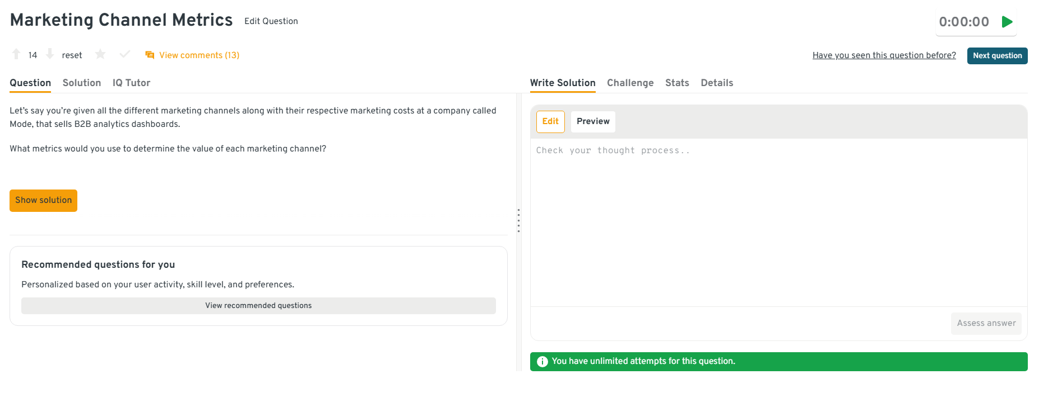Screen dimensions: 1048x393
Task: Open the Stats tab
Action: 677,83
